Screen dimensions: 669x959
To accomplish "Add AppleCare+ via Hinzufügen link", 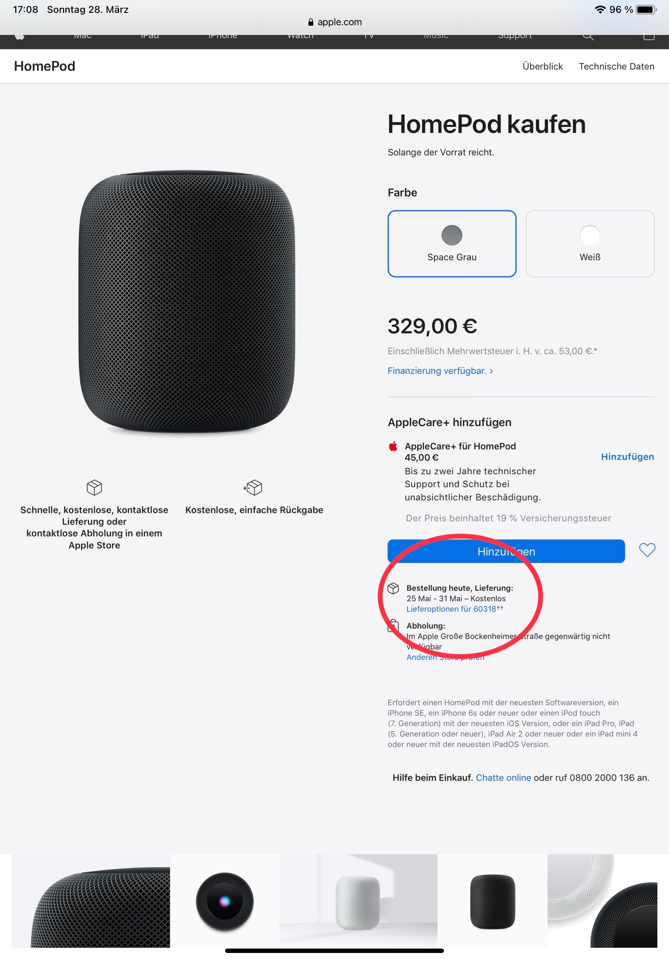I will 627,457.
